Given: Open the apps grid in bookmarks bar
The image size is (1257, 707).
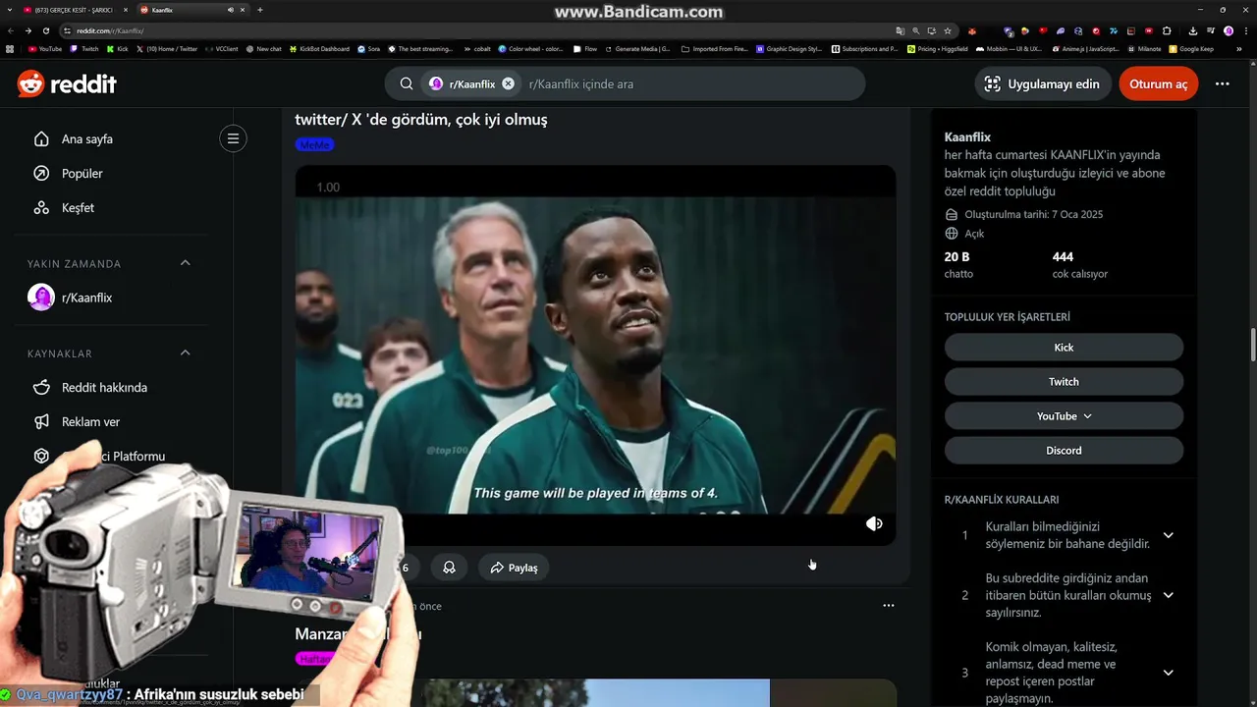Looking at the screenshot, I should (x=10, y=48).
